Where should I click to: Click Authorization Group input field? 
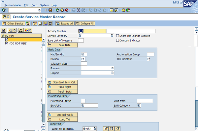(x=150, y=54)
